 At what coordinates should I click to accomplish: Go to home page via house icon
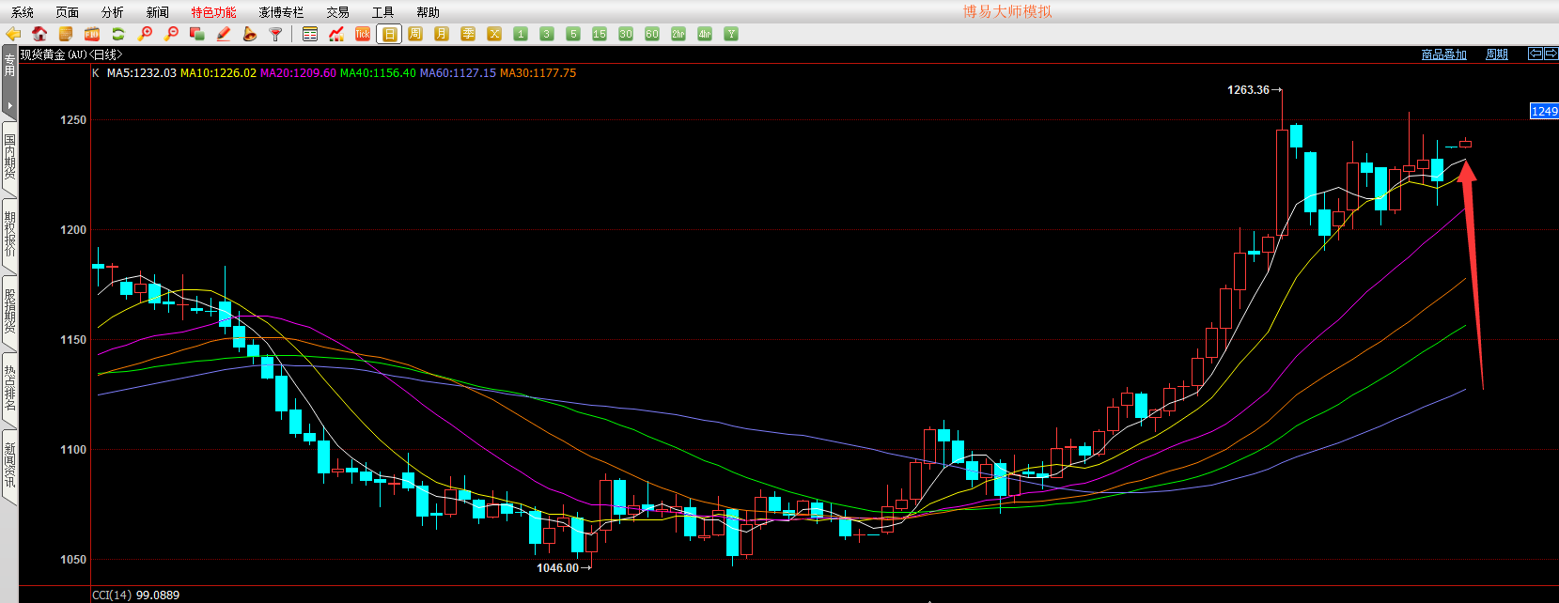pos(39,34)
